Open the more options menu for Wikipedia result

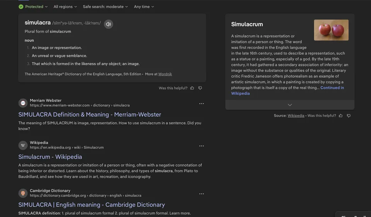pyautogui.click(x=201, y=146)
